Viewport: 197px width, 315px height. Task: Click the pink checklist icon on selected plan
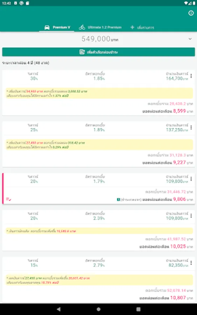pyautogui.click(x=9, y=199)
